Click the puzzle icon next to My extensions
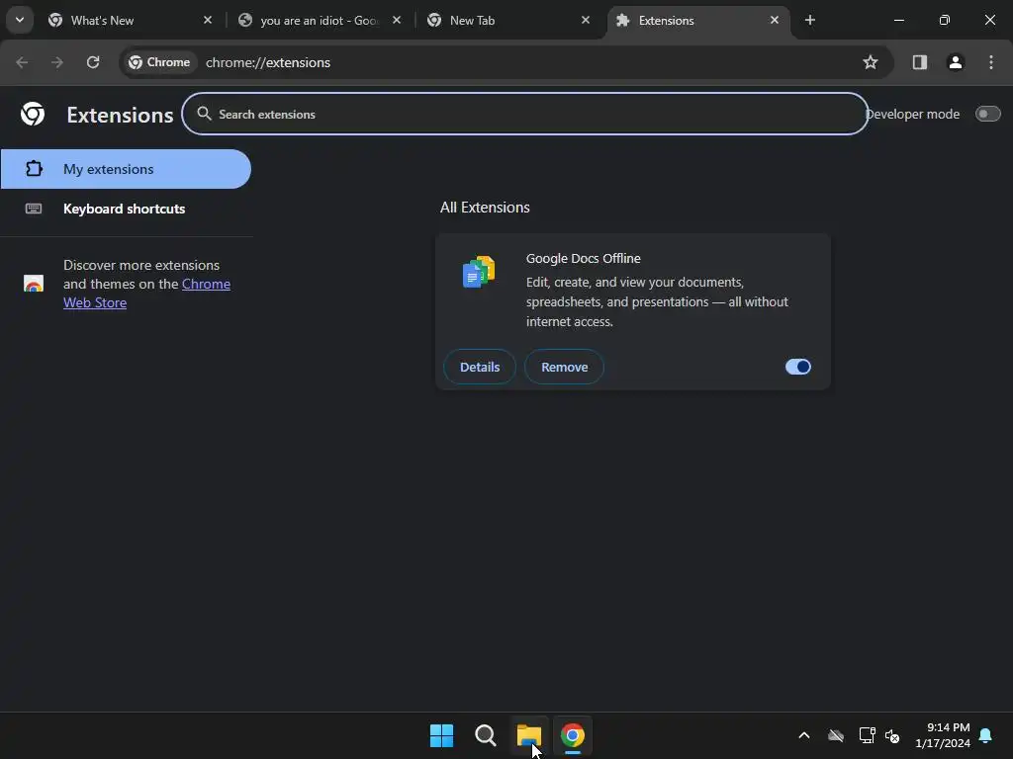Image resolution: width=1013 pixels, height=759 pixels. click(x=34, y=169)
